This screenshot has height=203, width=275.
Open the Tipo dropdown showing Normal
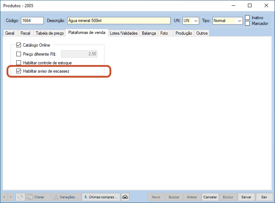(x=227, y=21)
